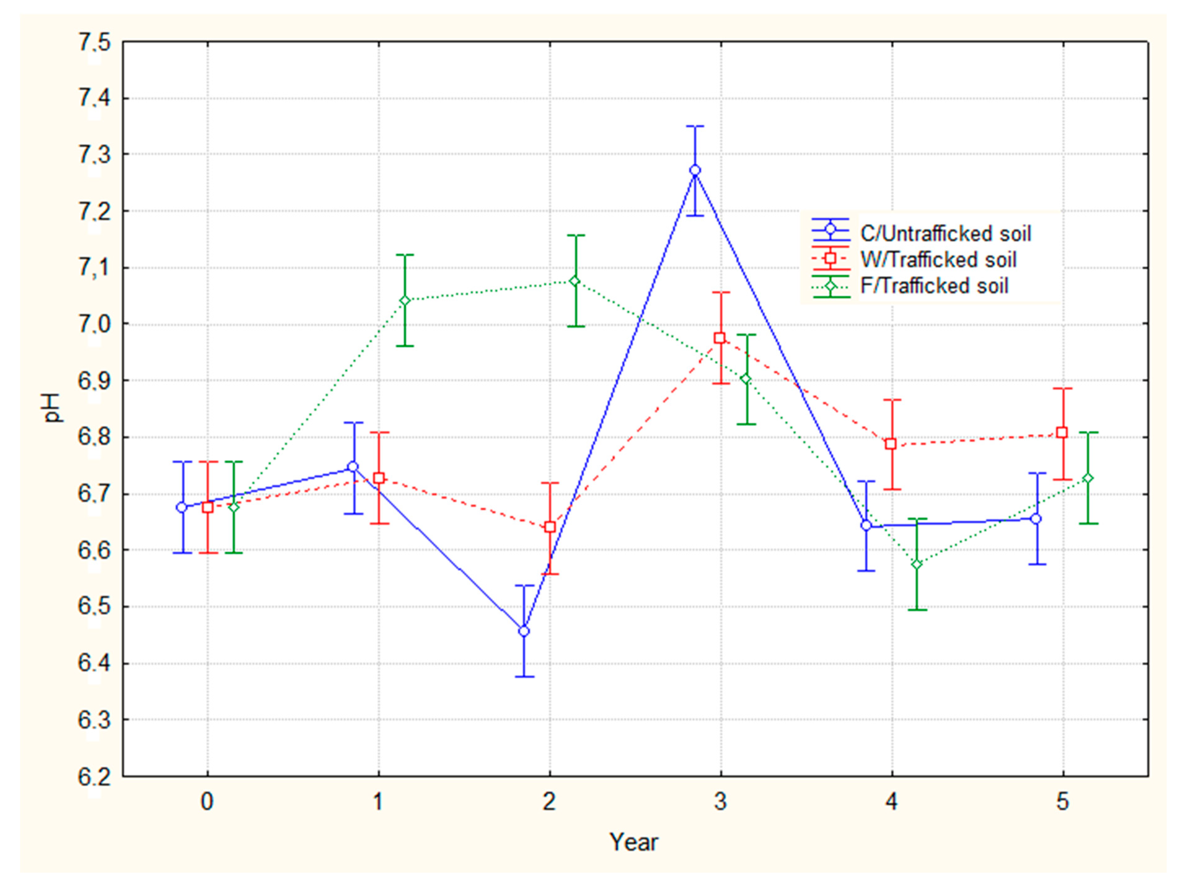Viewport: 1185px width, 886px height.
Task: Click green diamond marker near year 1
Action: point(405,300)
